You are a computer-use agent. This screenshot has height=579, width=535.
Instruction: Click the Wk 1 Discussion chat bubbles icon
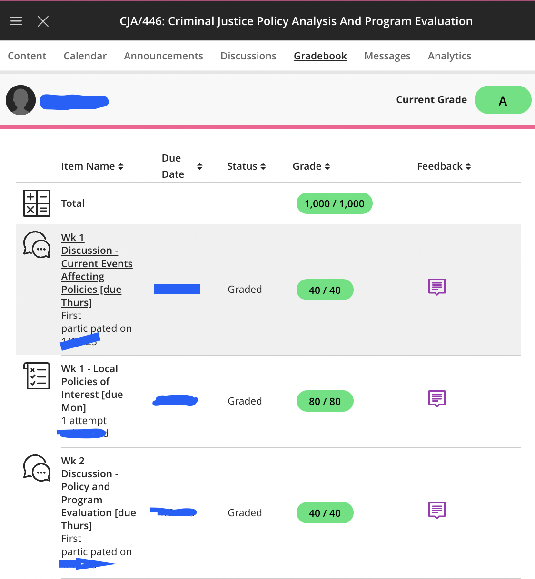(37, 245)
